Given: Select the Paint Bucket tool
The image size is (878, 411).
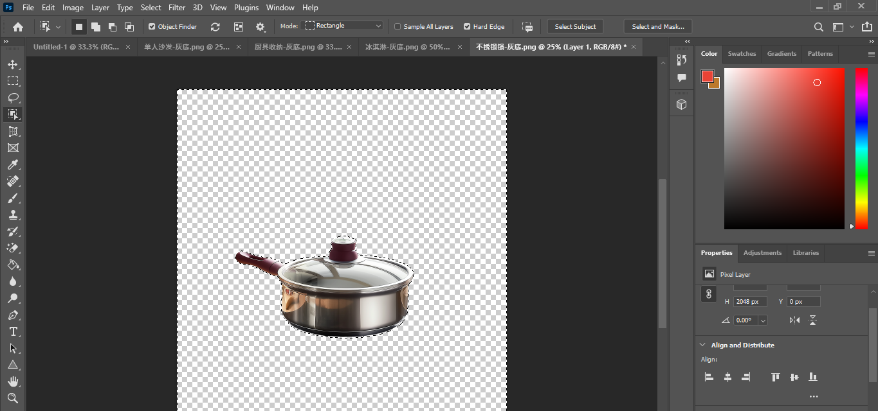Looking at the screenshot, I should (x=13, y=265).
